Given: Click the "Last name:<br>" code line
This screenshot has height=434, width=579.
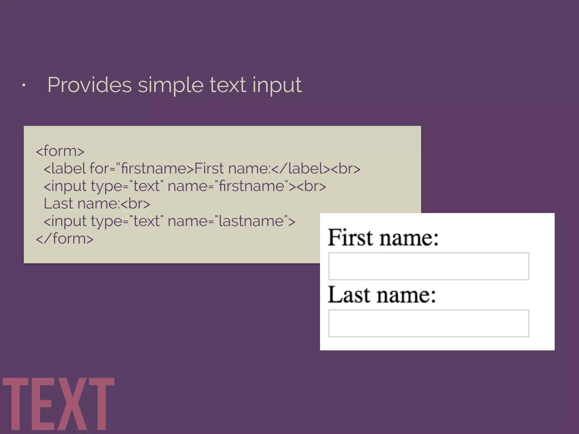Looking at the screenshot, I should click(97, 204).
